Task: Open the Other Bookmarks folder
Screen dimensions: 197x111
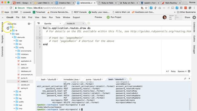Action: (186, 12)
